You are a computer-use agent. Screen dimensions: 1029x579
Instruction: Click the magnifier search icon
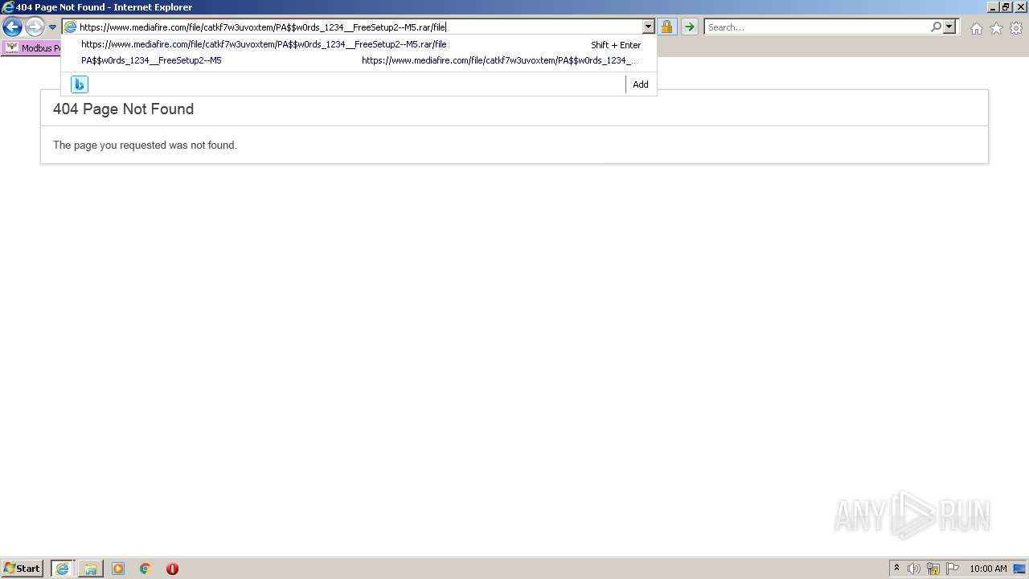[936, 27]
